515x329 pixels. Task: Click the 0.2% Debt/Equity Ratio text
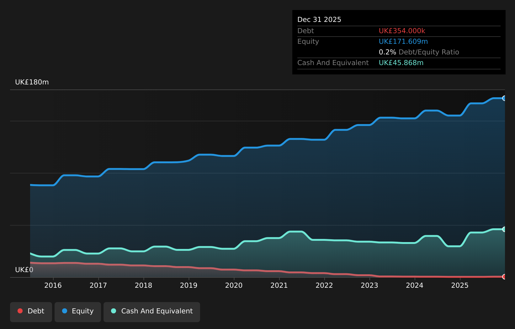pyautogui.click(x=419, y=52)
